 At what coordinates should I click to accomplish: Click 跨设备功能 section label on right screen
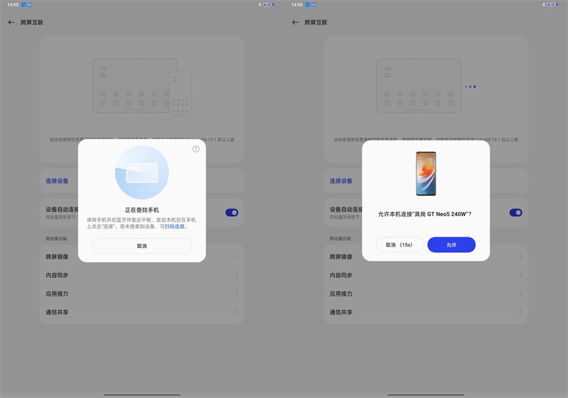(x=340, y=239)
